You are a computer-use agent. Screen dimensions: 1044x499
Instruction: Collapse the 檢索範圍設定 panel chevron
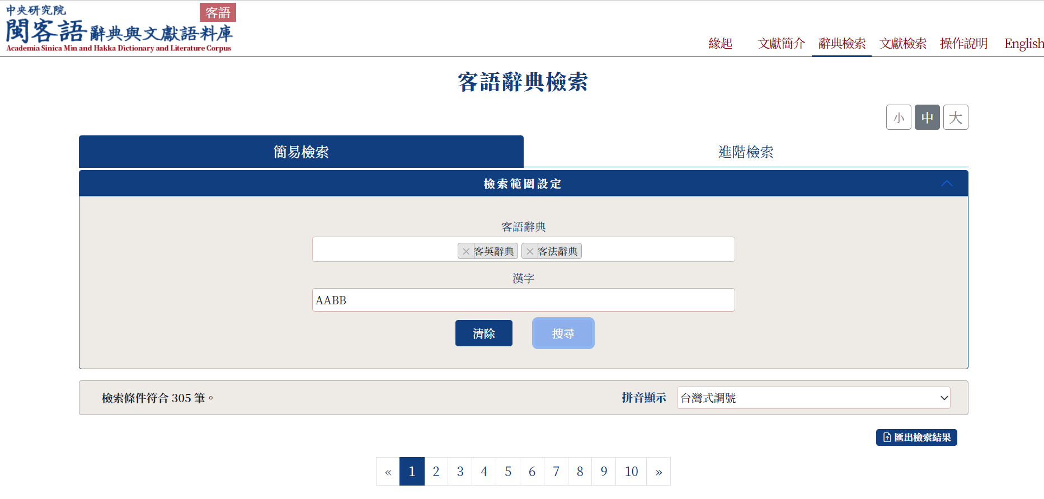(947, 183)
